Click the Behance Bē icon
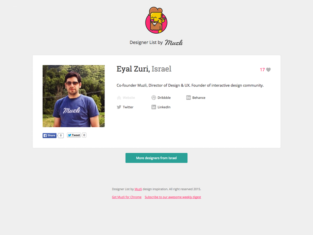This screenshot has width=313, height=235. [x=189, y=98]
